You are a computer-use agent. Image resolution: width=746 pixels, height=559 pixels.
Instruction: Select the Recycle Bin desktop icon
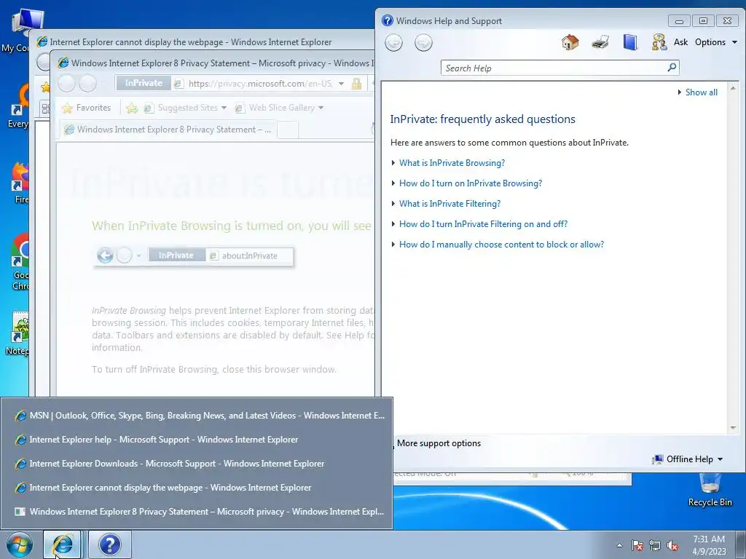(x=710, y=491)
